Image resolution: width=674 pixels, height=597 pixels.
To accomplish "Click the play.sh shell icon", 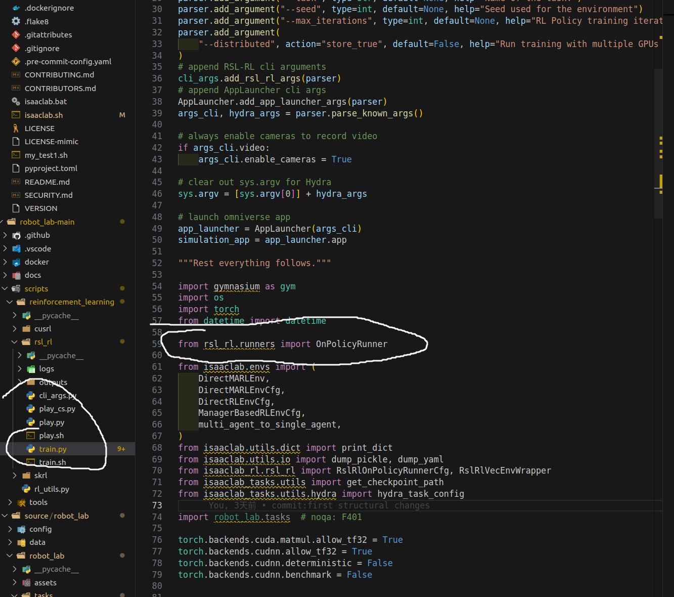I will click(31, 436).
